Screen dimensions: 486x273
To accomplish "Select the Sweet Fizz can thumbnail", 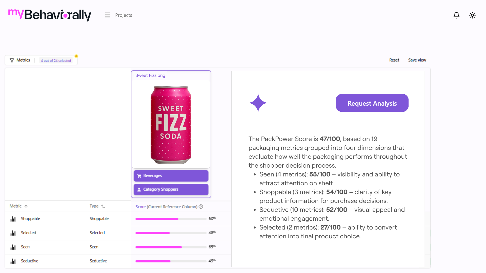I will click(x=171, y=125).
